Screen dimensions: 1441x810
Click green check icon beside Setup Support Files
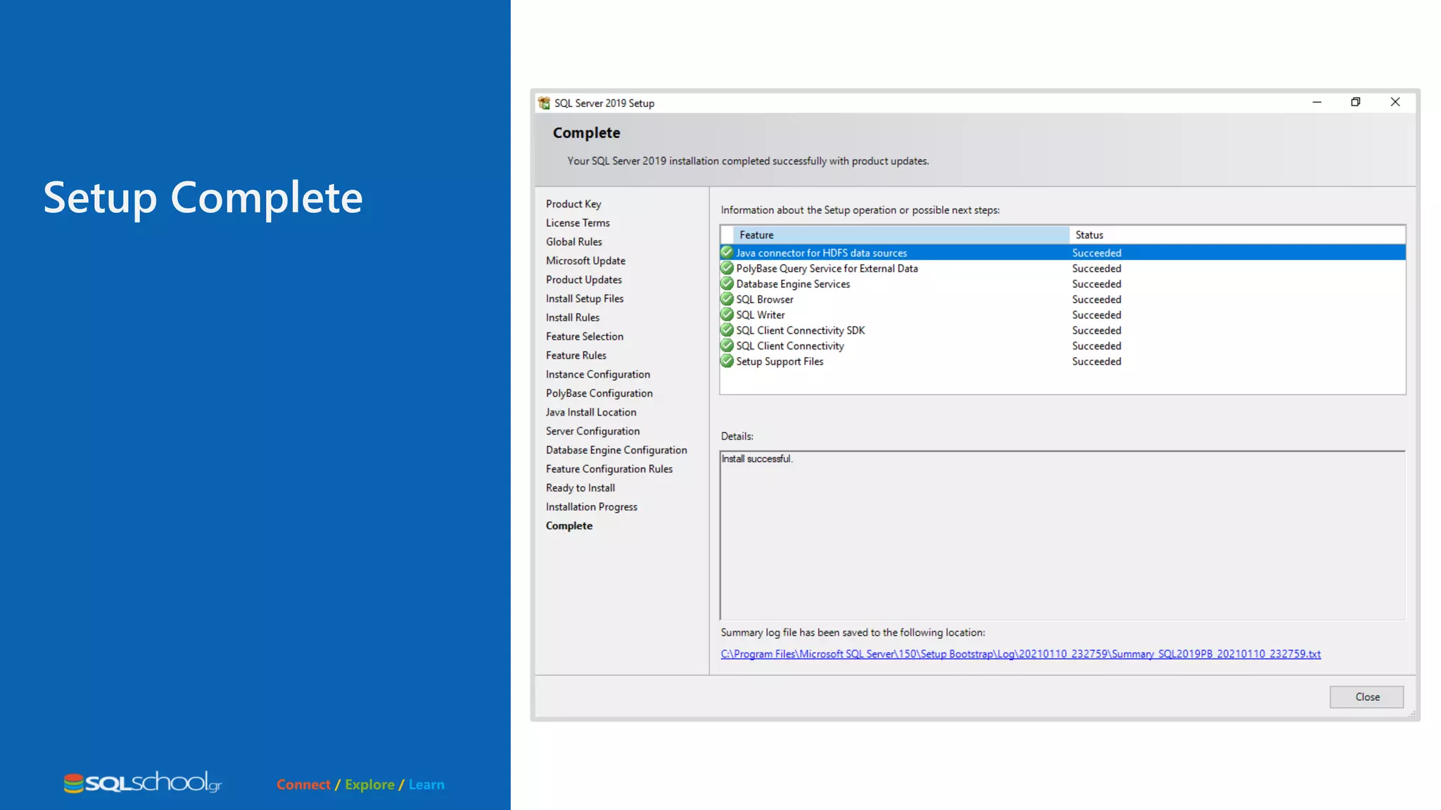727,361
